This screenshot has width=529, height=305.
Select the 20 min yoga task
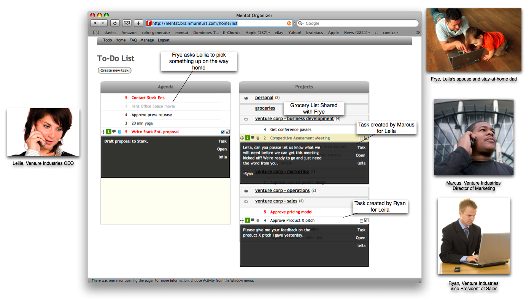pos(142,123)
